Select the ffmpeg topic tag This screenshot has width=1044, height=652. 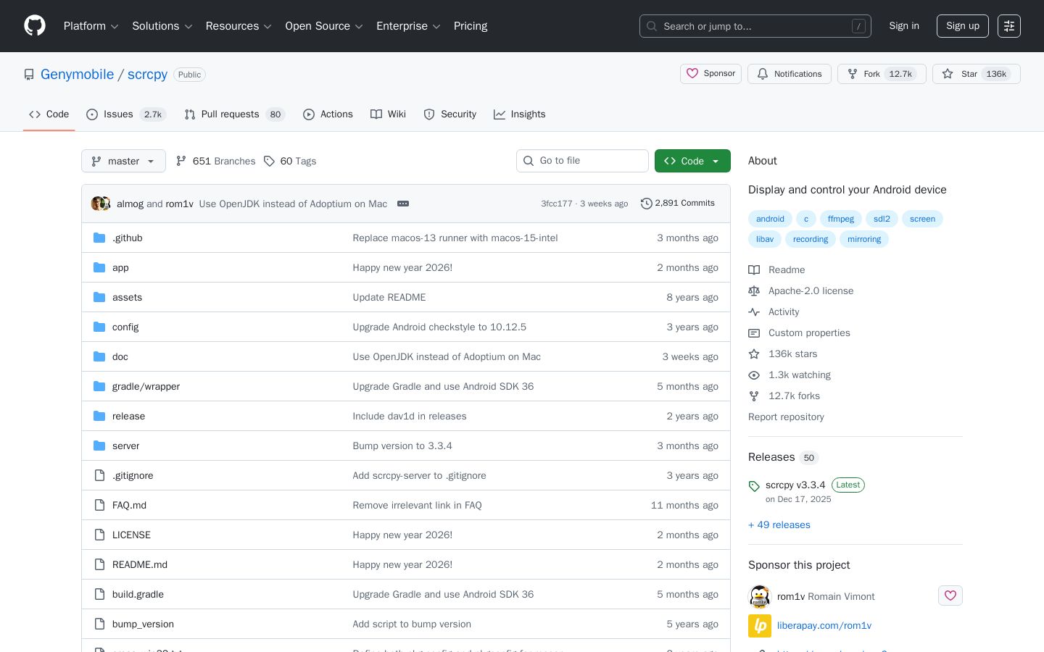tap(841, 219)
